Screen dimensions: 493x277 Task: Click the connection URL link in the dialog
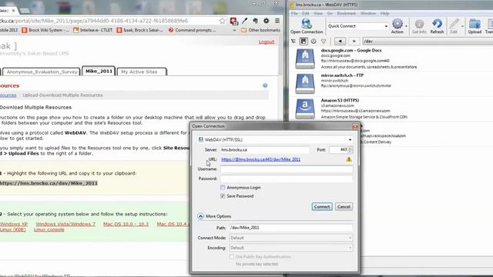coord(260,159)
